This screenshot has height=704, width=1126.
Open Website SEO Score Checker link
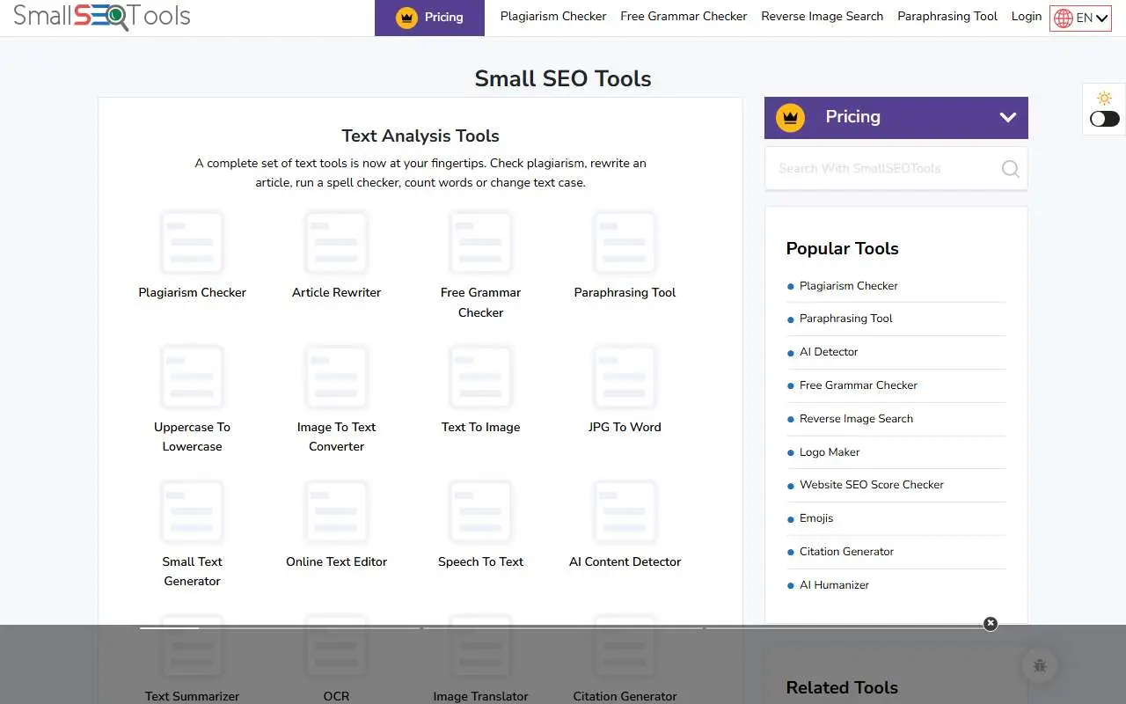(x=872, y=485)
